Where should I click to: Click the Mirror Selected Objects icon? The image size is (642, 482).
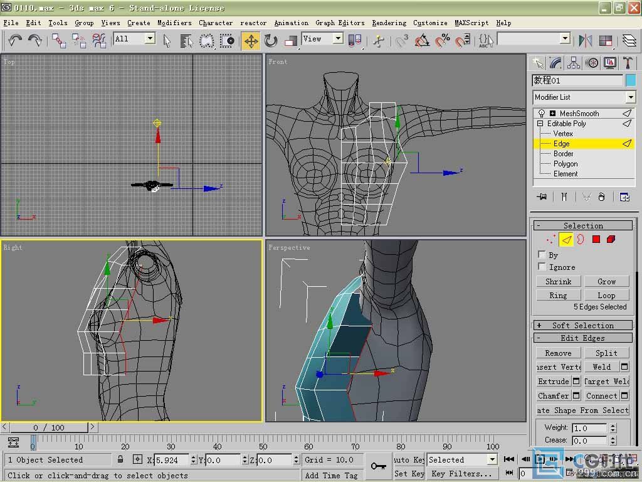coord(586,40)
